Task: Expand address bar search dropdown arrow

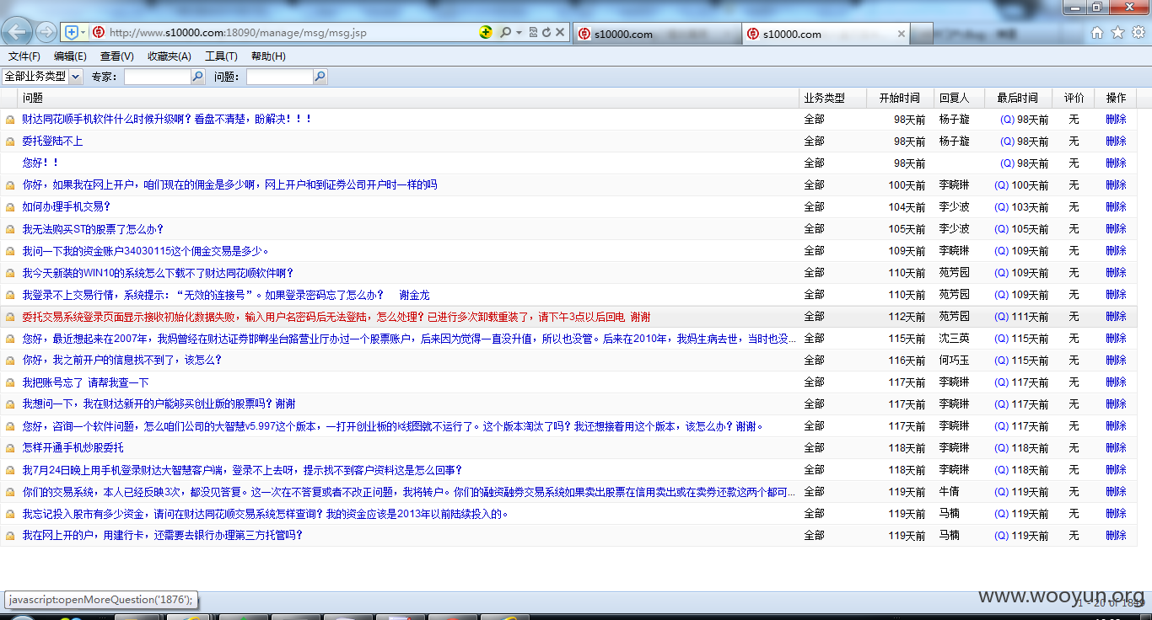Action: tap(519, 32)
